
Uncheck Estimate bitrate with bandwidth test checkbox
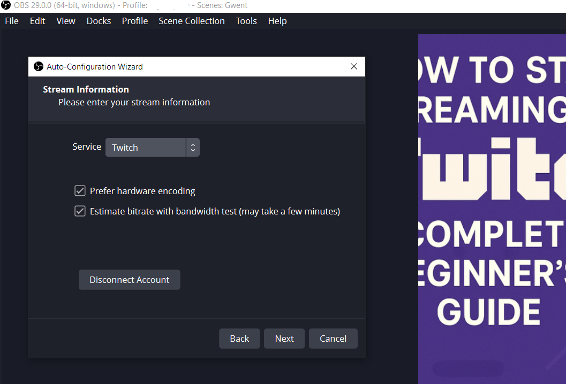pyautogui.click(x=80, y=211)
